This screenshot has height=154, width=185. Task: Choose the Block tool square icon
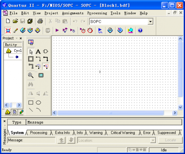[x=31, y=59]
